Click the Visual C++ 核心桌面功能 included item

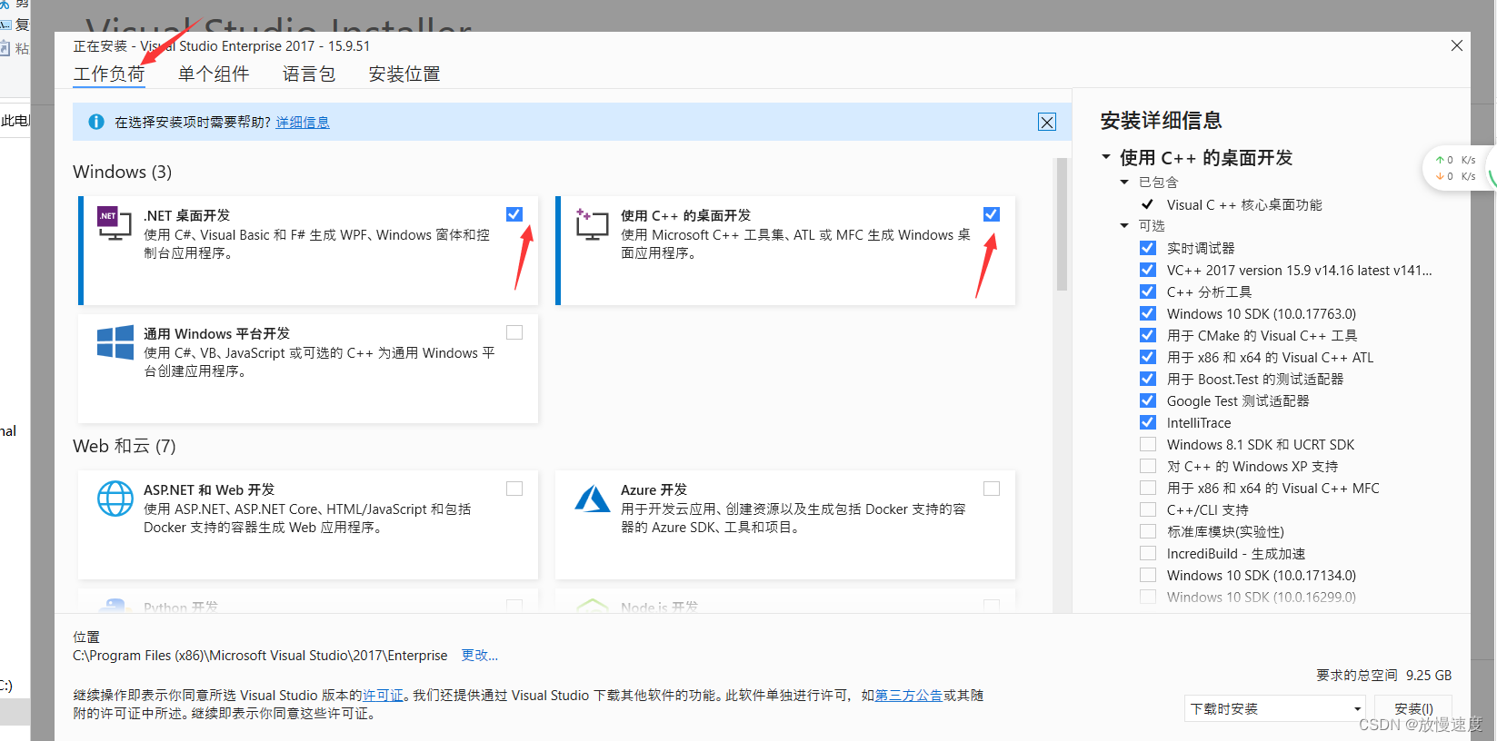(1244, 204)
